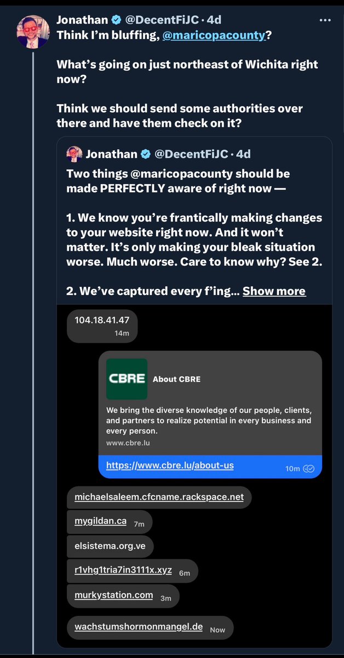The width and height of the screenshot is (344, 658).
Task: Open the michaelsaleem.cfcname.rackspace.net link
Action: [x=159, y=497]
